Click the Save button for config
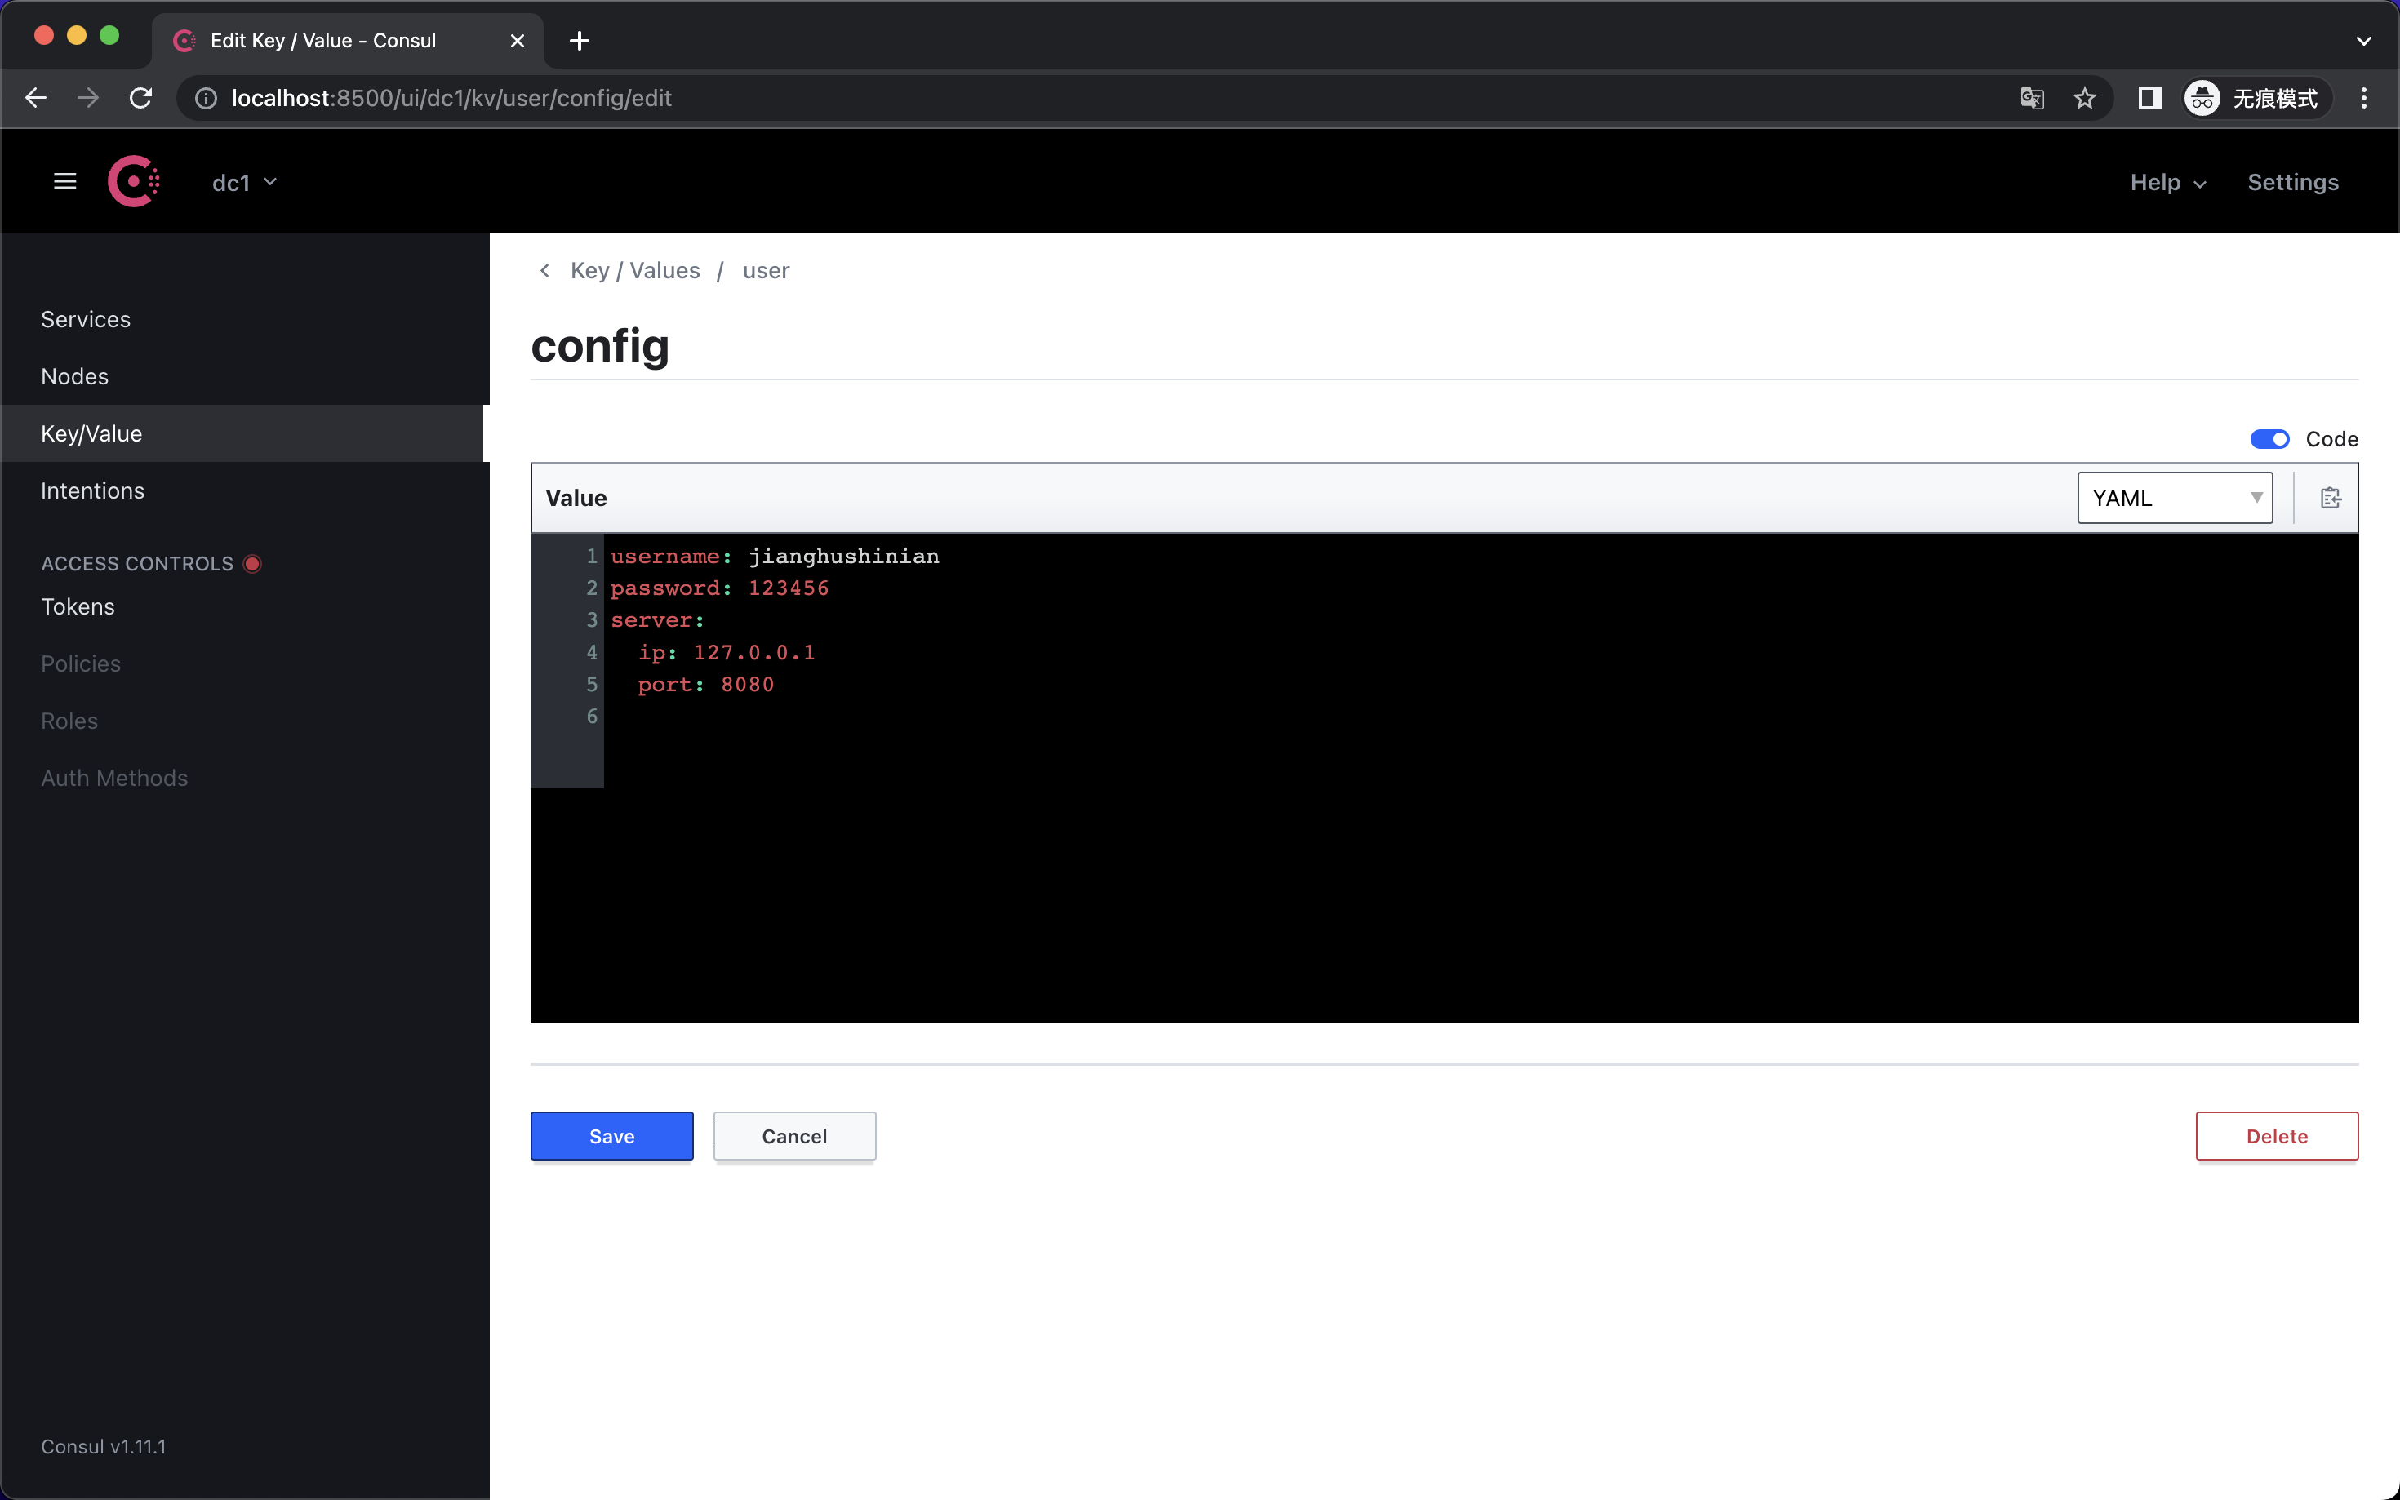The width and height of the screenshot is (2400, 1500). click(x=611, y=1135)
